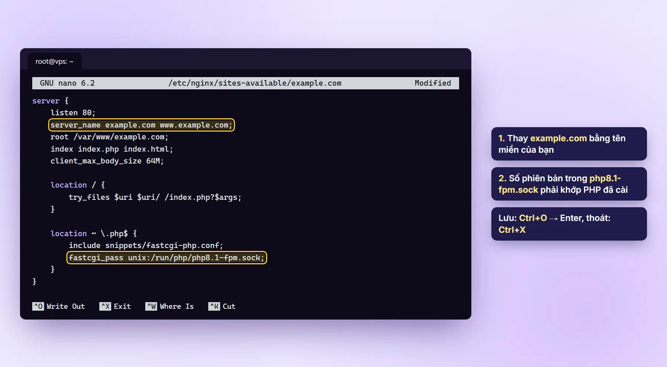
Task: Open note two about php8.1-fpm.sock version
Action: click(569, 184)
